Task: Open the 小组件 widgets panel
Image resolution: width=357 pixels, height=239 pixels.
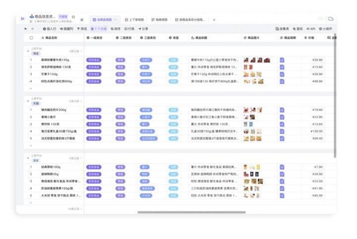Action: tap(325, 29)
